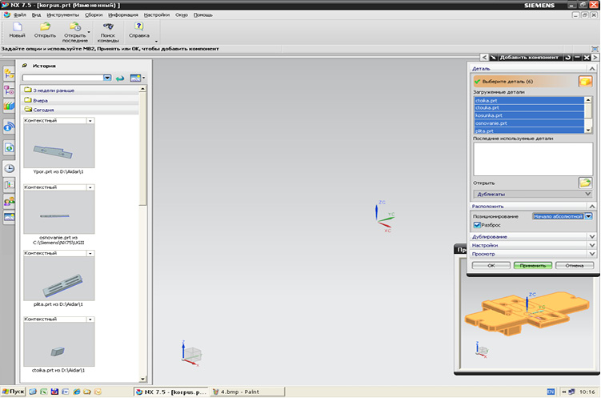
Task: Open the Constraint Navigator sidebar icon
Action: pos(9,90)
